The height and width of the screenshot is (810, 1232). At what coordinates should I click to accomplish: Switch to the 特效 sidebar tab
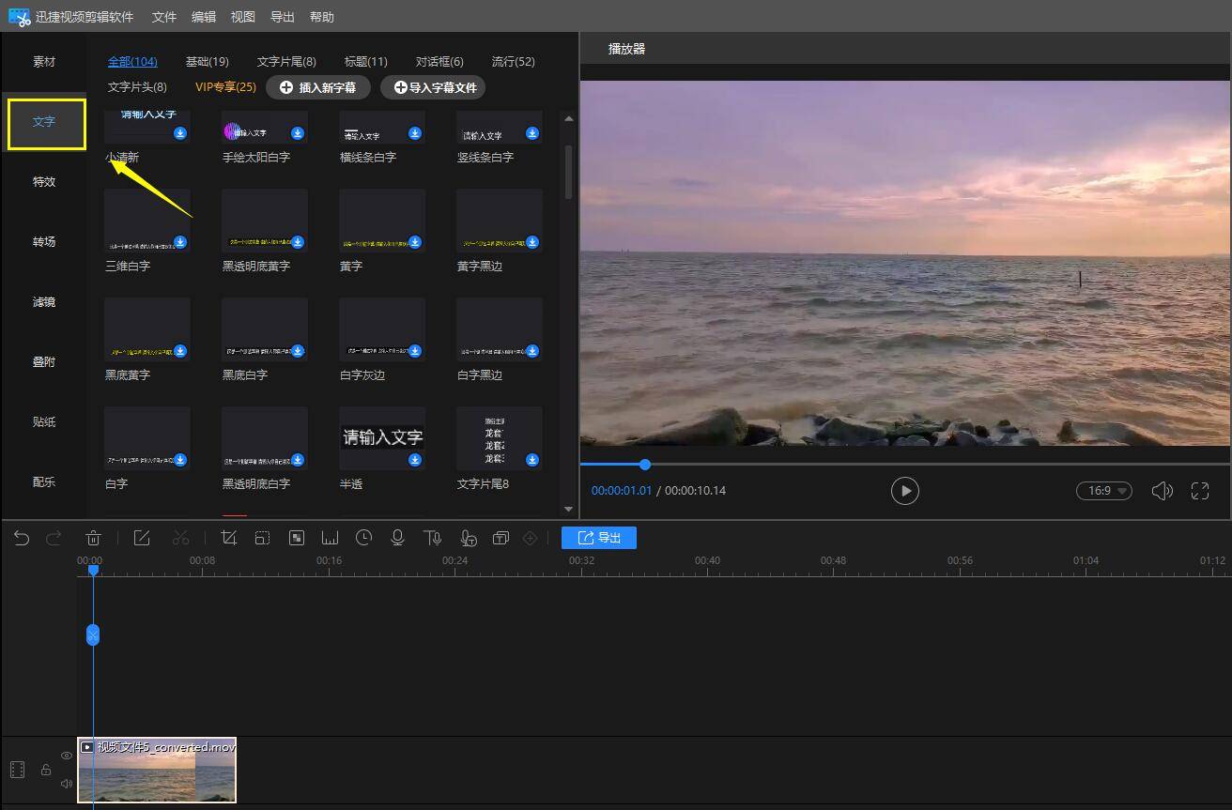44,182
